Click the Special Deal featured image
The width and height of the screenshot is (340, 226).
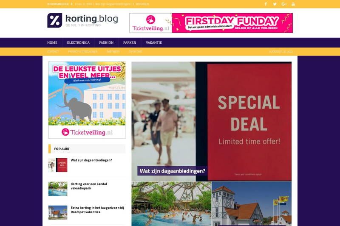point(211,122)
